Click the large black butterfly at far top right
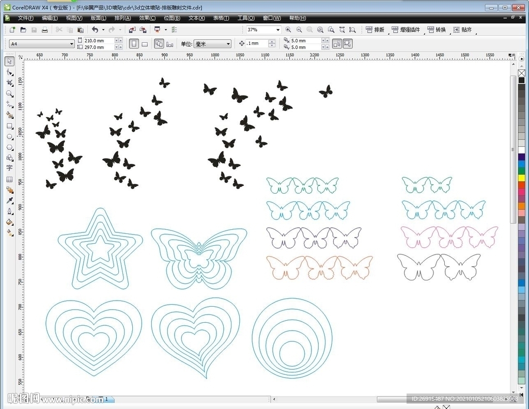529x409 pixels. point(326,91)
